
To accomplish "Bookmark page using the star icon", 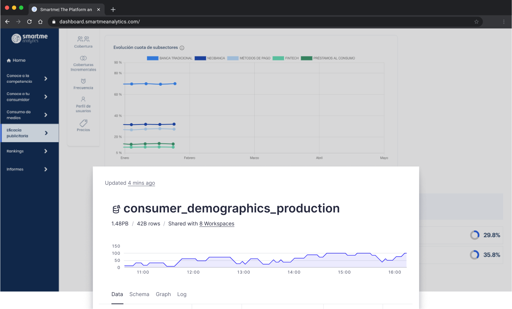I will 476,22.
